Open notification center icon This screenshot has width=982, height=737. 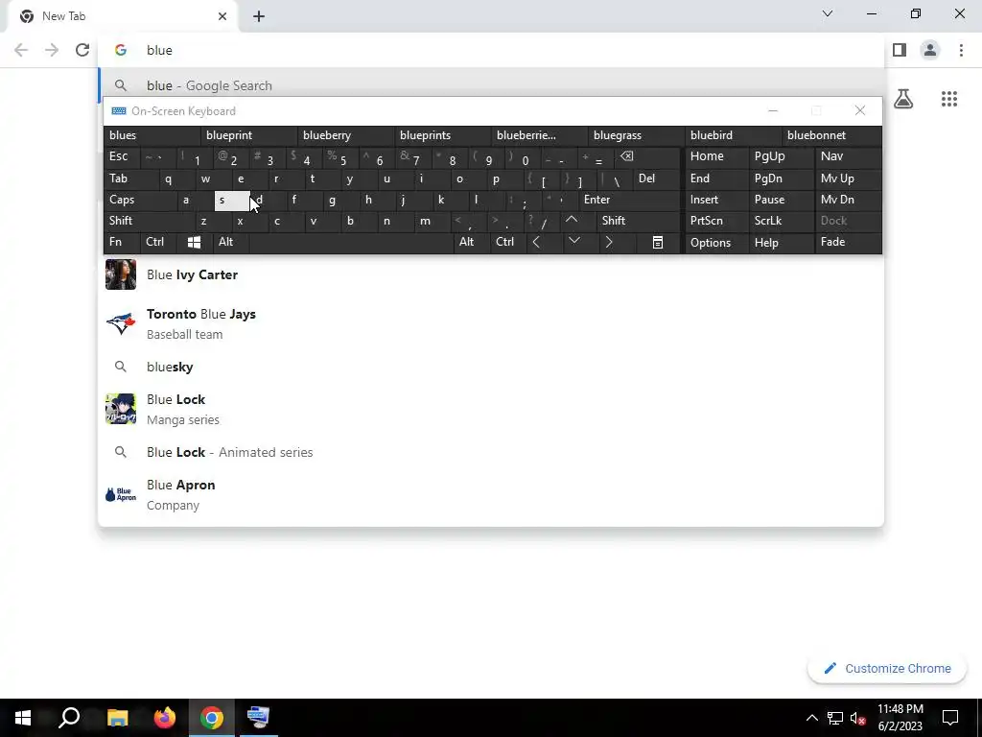pyautogui.click(x=950, y=718)
